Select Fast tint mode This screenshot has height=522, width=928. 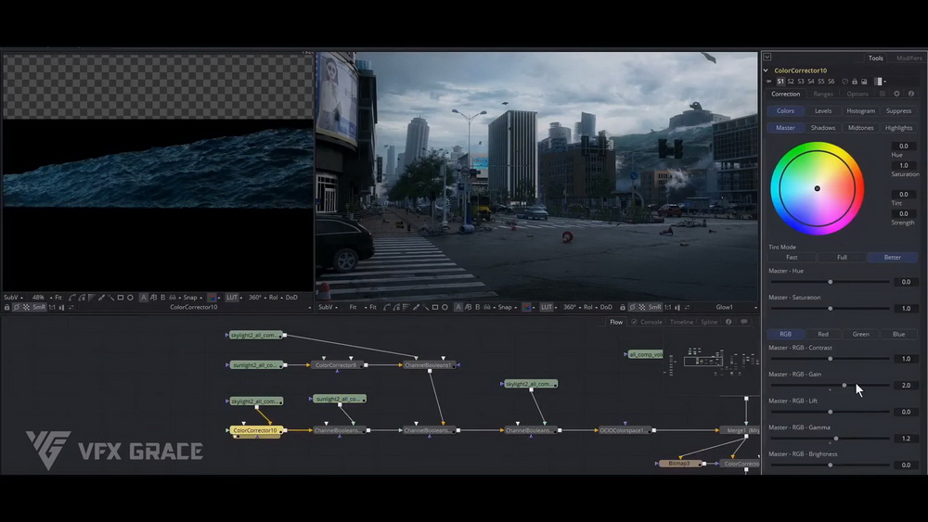click(792, 257)
